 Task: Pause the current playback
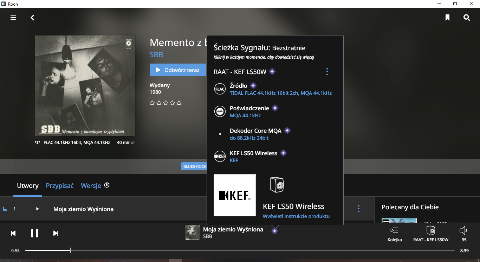34,233
